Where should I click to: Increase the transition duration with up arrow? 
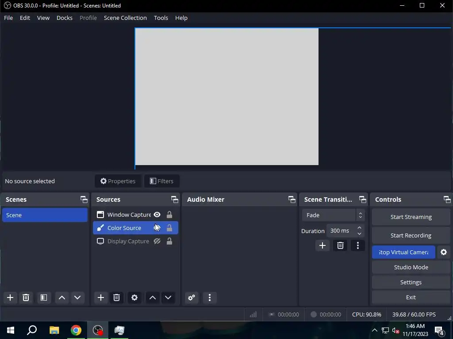pos(359,228)
